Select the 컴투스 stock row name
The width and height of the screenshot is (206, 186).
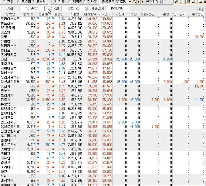5,100
